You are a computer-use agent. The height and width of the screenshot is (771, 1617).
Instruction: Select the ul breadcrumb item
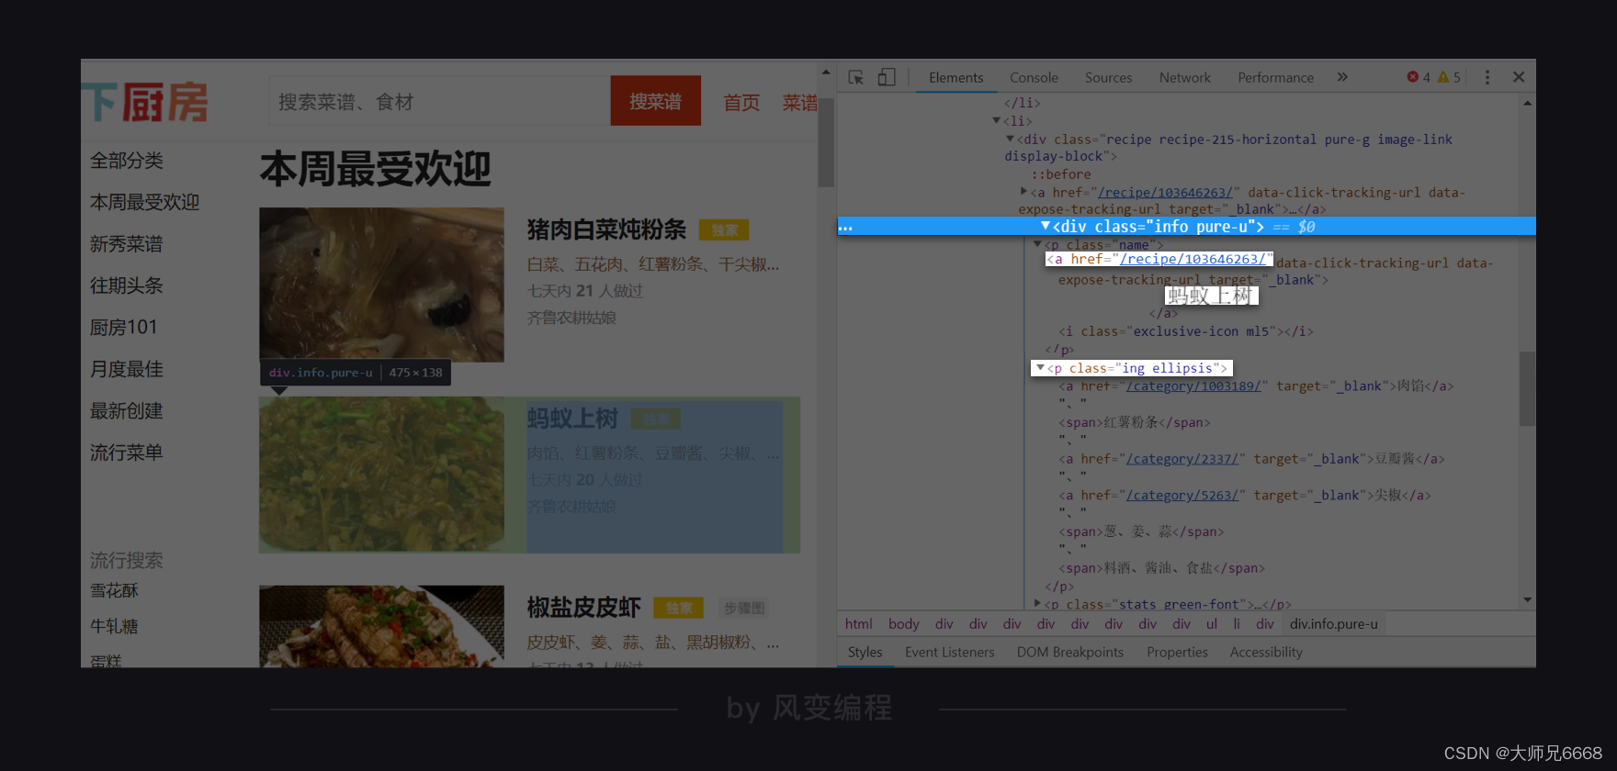coord(1211,624)
